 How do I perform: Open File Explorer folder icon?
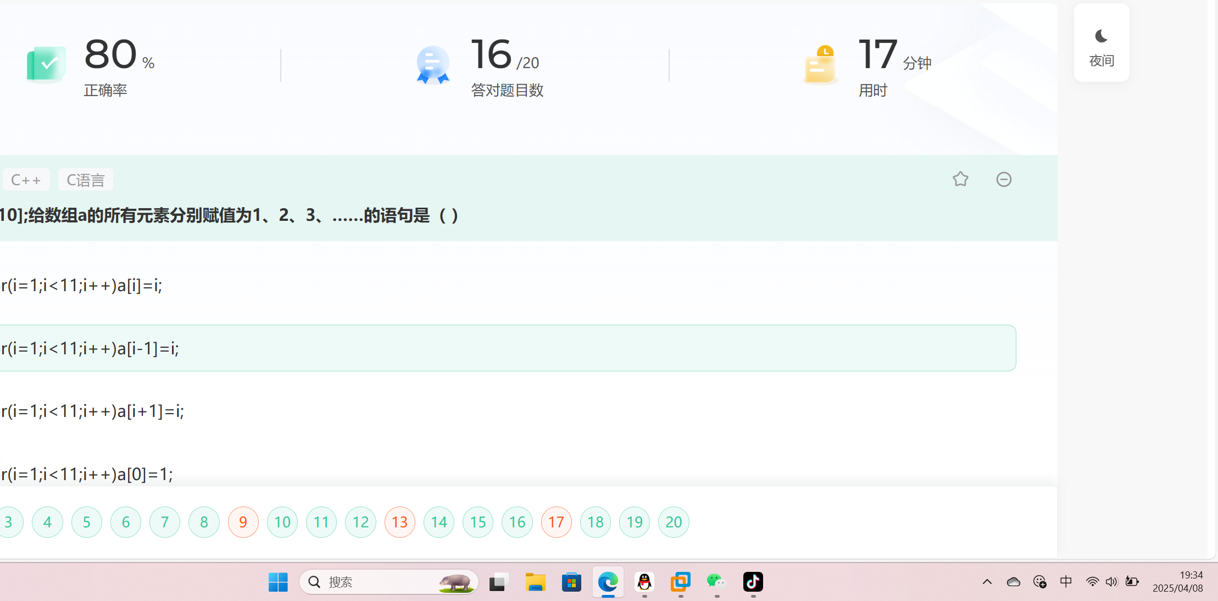tap(535, 582)
